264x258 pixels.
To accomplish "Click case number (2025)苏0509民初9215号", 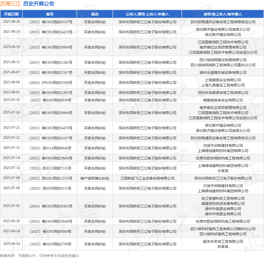I will (x=51, y=188).
